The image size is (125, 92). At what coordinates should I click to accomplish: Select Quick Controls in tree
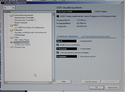[21, 22]
